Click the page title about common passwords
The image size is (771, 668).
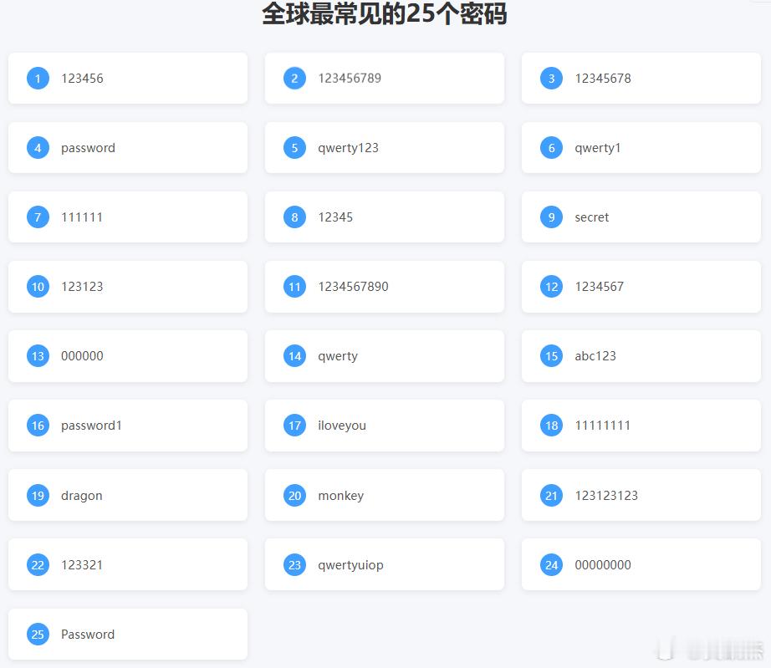[x=385, y=14]
